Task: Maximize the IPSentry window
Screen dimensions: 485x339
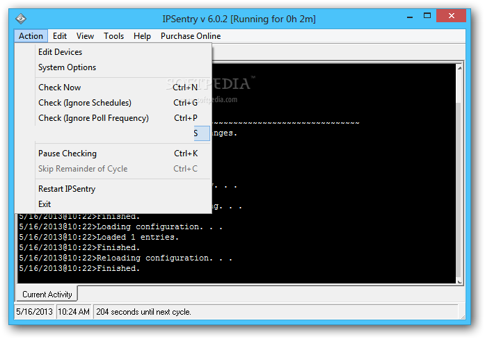Action: pyautogui.click(x=427, y=16)
